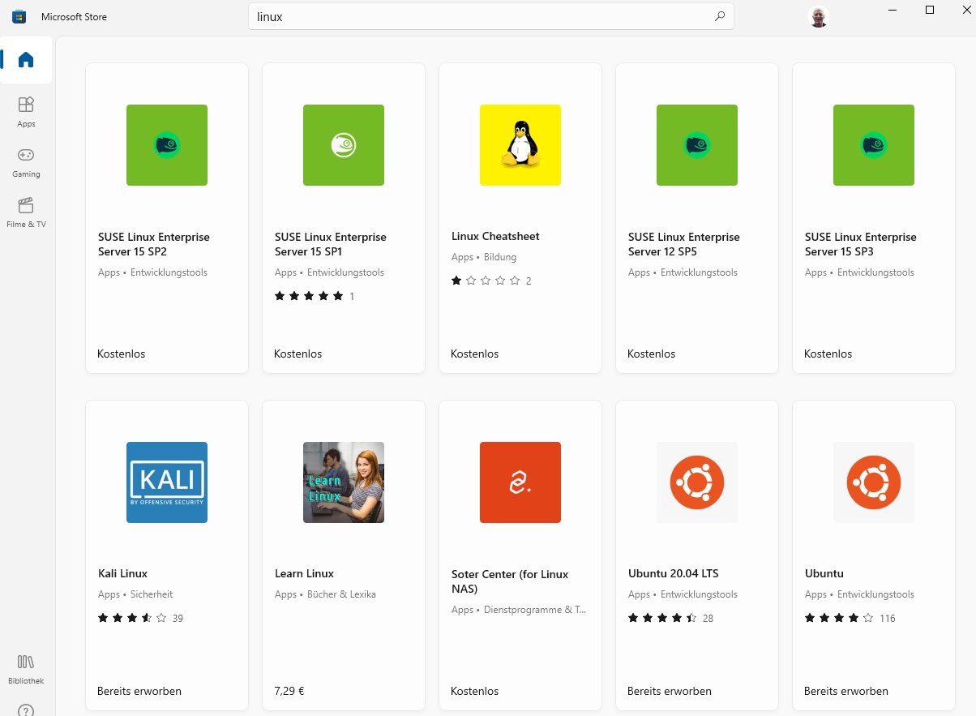
Task: Click the Learn Linux title text
Action: tap(305, 573)
